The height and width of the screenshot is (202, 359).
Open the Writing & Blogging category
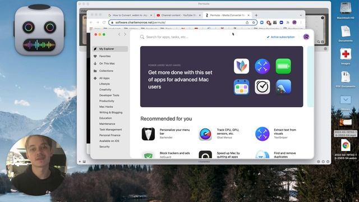[111, 112]
